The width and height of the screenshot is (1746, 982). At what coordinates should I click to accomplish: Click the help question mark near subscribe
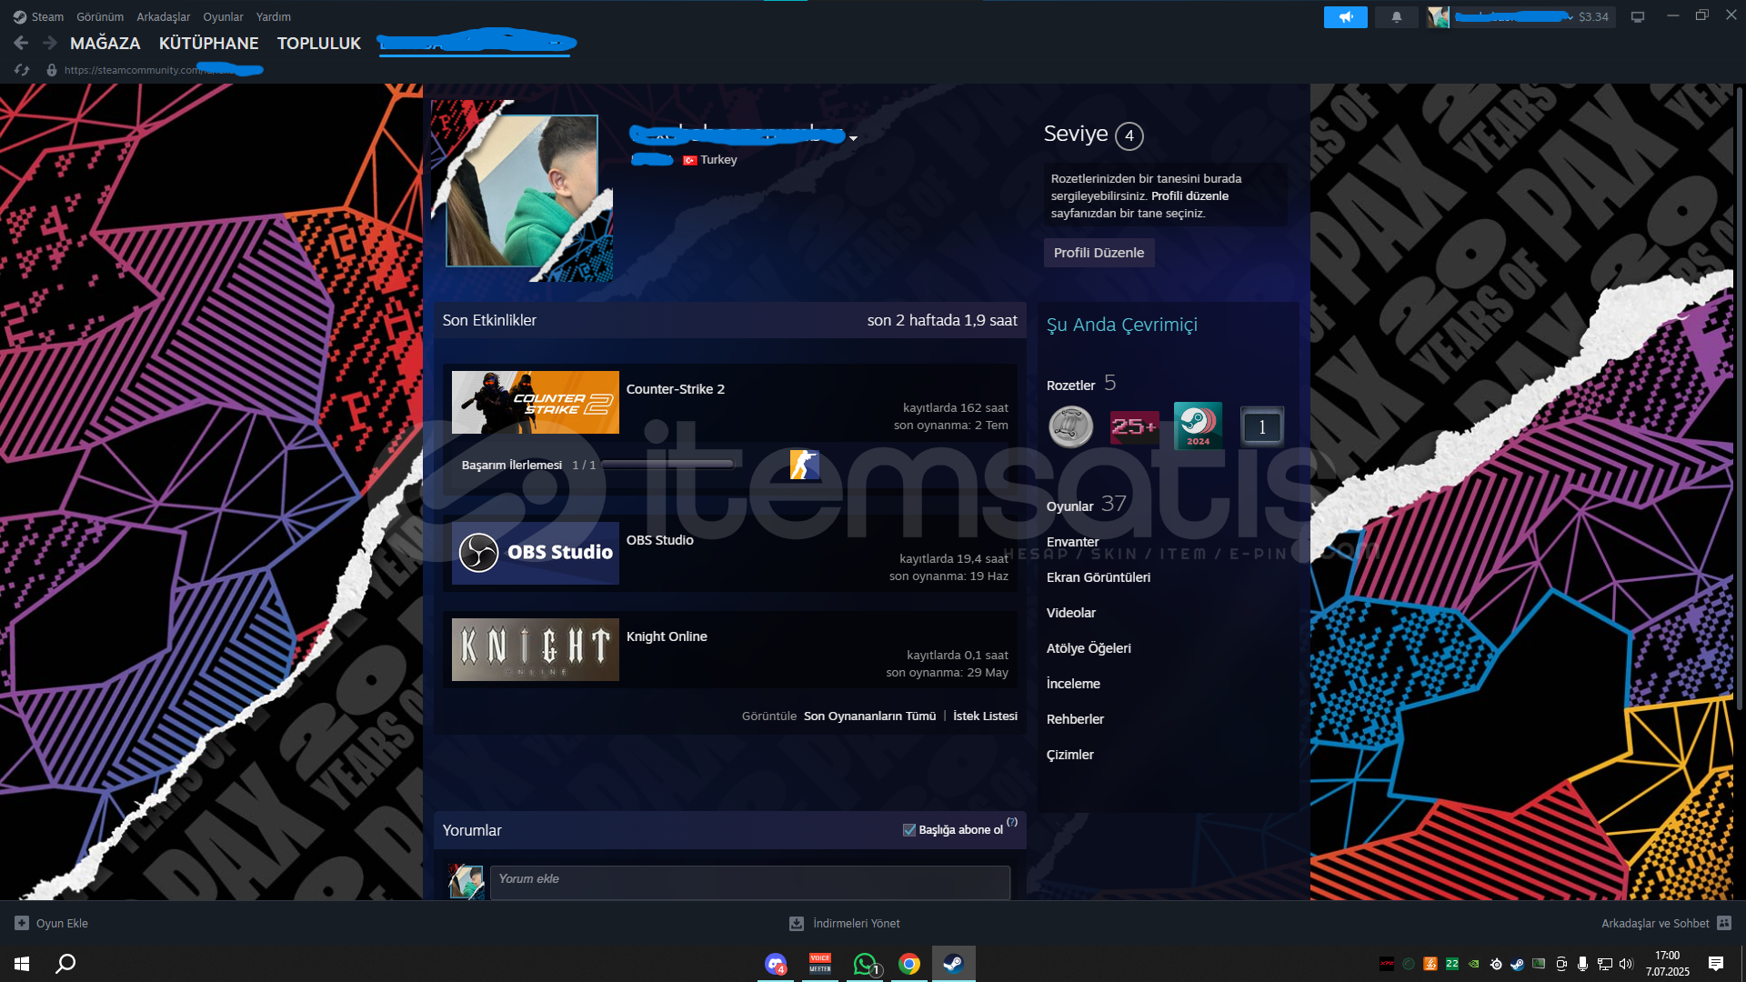pyautogui.click(x=1012, y=822)
